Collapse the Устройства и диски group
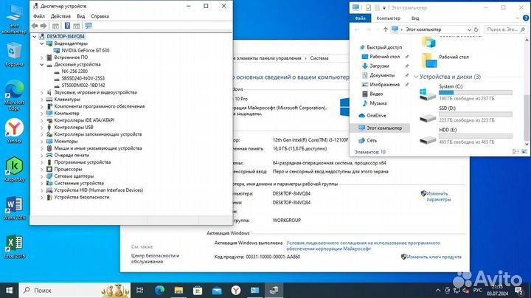 pyautogui.click(x=416, y=77)
